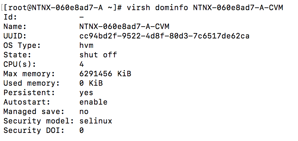Click the 'enable' Autostart value
The width and height of the screenshot is (298, 141).
(93, 102)
